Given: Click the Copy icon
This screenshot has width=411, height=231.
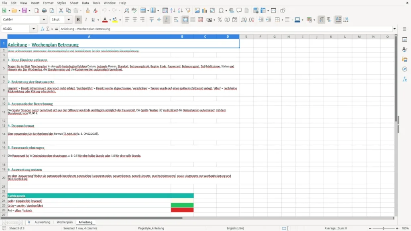Looking at the screenshot, I should click(x=68, y=10).
